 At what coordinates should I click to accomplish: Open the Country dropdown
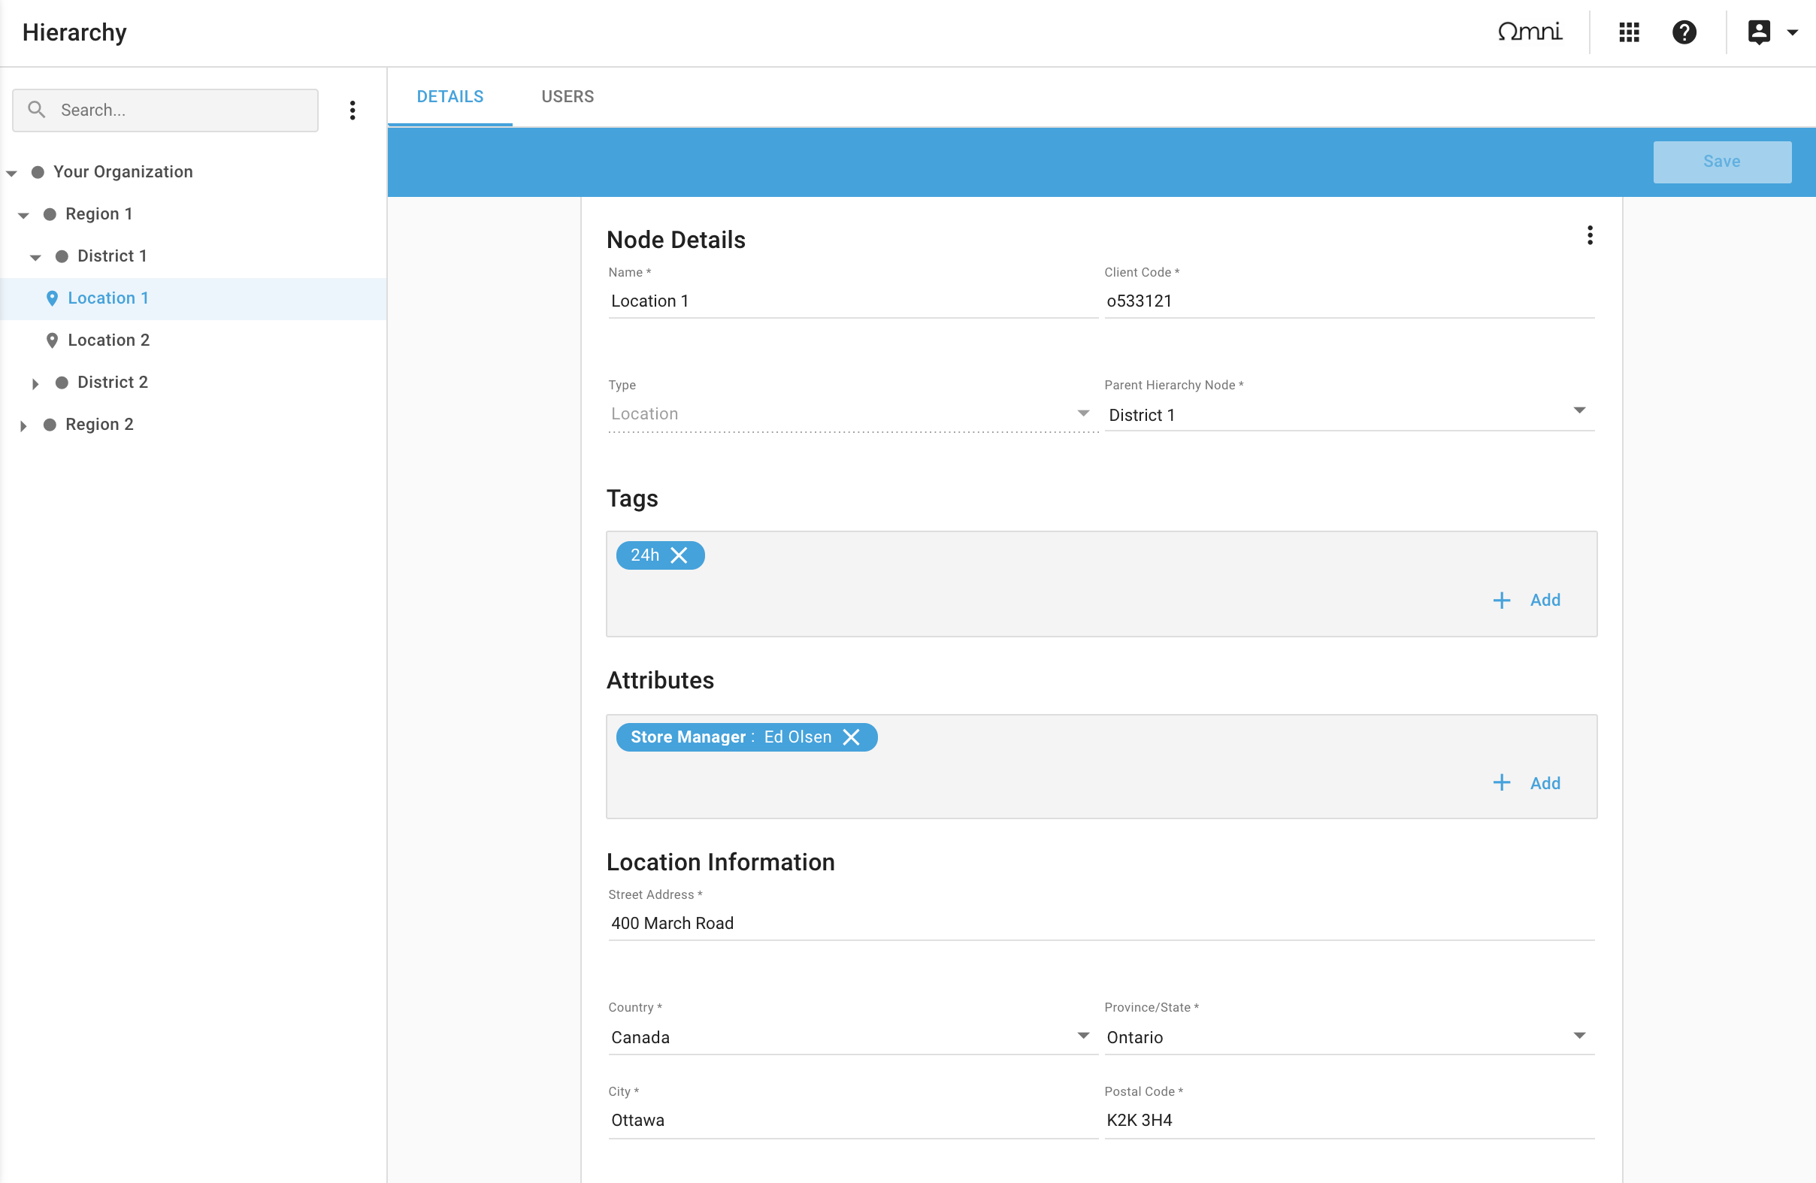point(853,1037)
